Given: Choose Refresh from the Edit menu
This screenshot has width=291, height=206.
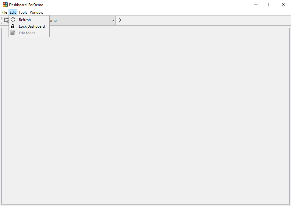Looking at the screenshot, I should [29, 20].
